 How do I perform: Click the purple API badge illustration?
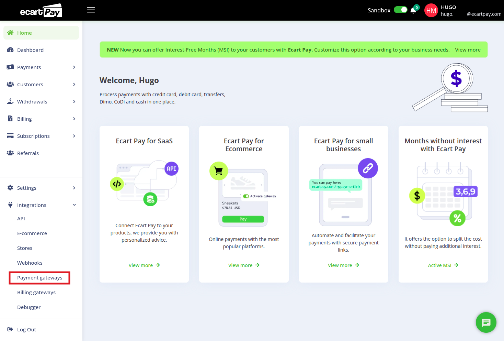[171, 169]
